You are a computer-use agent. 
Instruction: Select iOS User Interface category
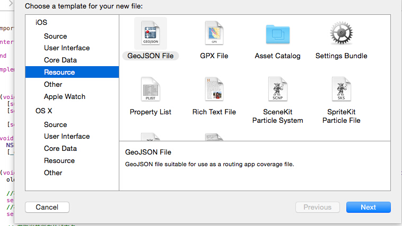click(x=67, y=48)
